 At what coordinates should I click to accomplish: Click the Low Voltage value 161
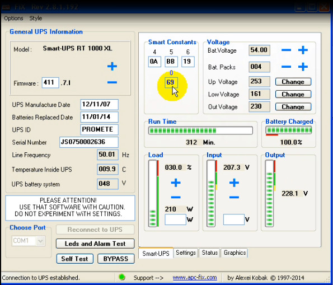pos(259,94)
